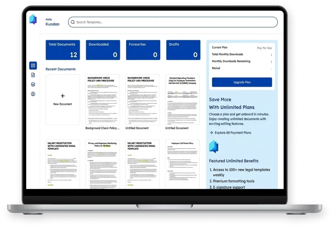Click the plus icon for New Document

63,96
